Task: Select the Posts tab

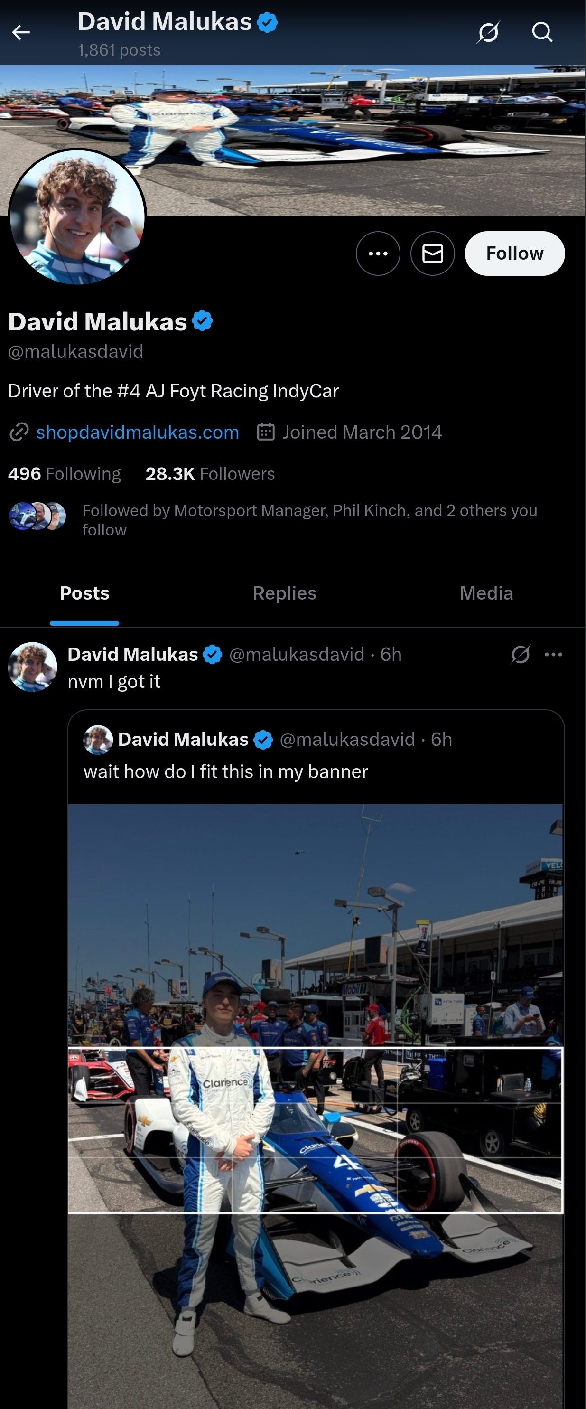Action: coord(84,593)
